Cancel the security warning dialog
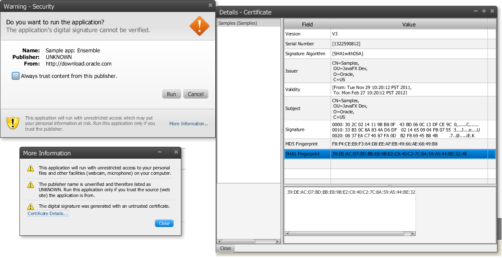 coord(195,94)
